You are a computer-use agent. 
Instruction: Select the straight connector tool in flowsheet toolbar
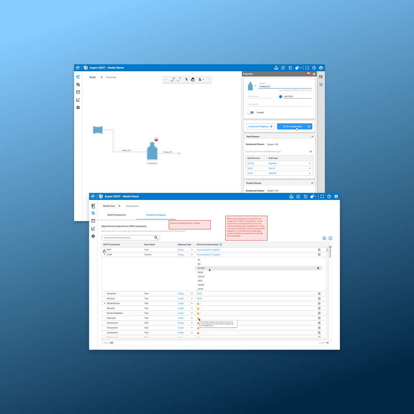173,79
